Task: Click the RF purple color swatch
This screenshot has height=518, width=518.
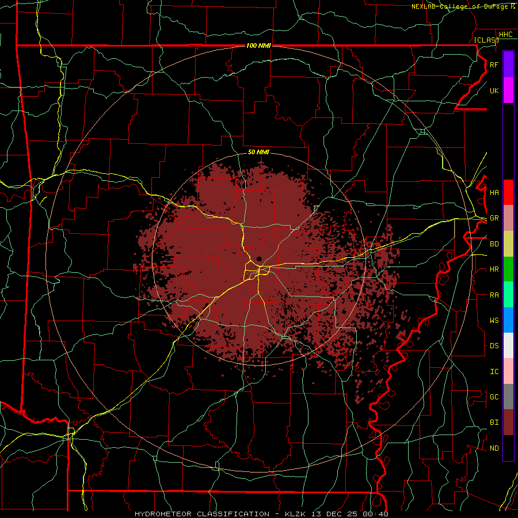Action: coord(508,64)
